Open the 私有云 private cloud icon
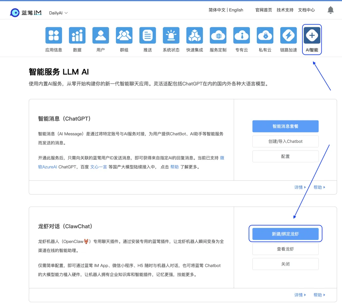 tap(265, 35)
